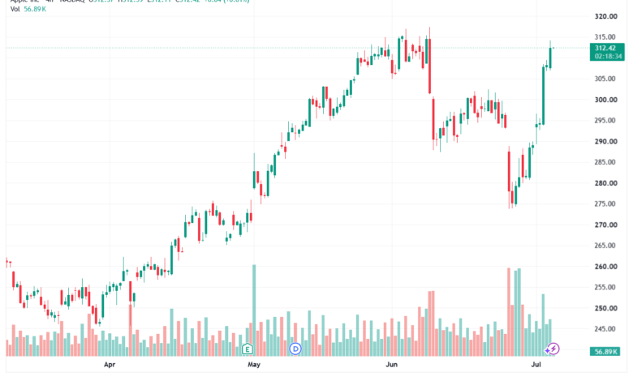Click the Apr label on time axis
The height and width of the screenshot is (381, 633).
(110, 365)
